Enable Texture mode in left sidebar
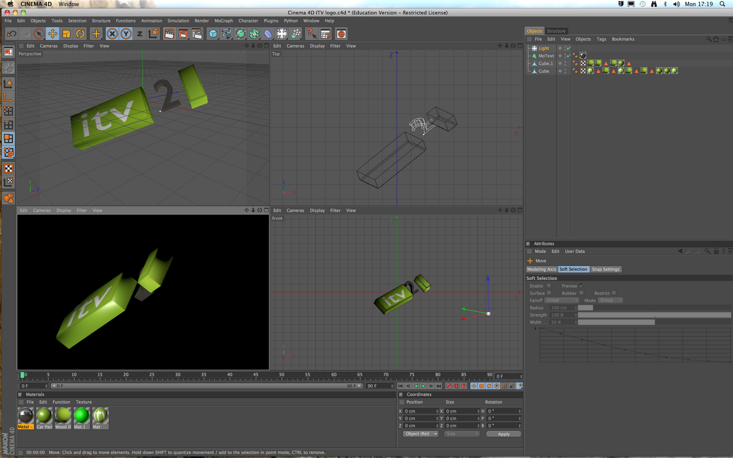The width and height of the screenshot is (733, 458). pyautogui.click(x=8, y=169)
